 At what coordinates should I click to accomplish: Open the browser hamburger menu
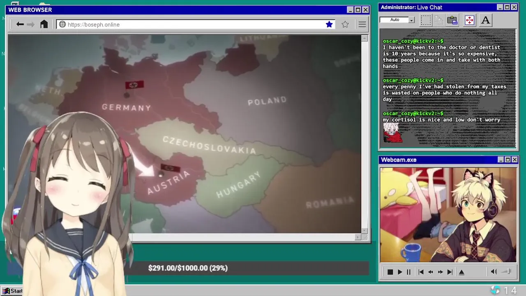click(362, 24)
